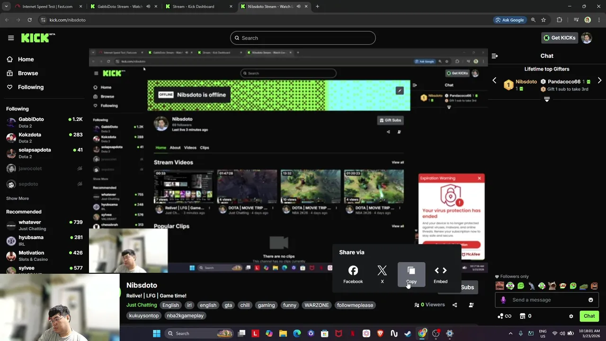The height and width of the screenshot is (341, 606).
Task: Open the tab search dropdown
Action: click(6, 7)
